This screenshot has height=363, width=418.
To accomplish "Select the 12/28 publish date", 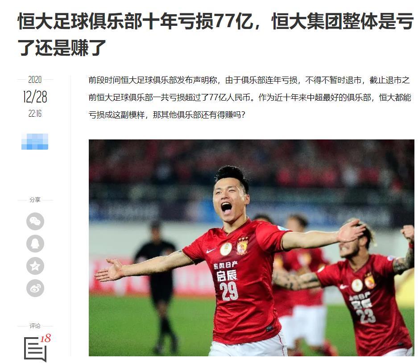I will point(35,97).
